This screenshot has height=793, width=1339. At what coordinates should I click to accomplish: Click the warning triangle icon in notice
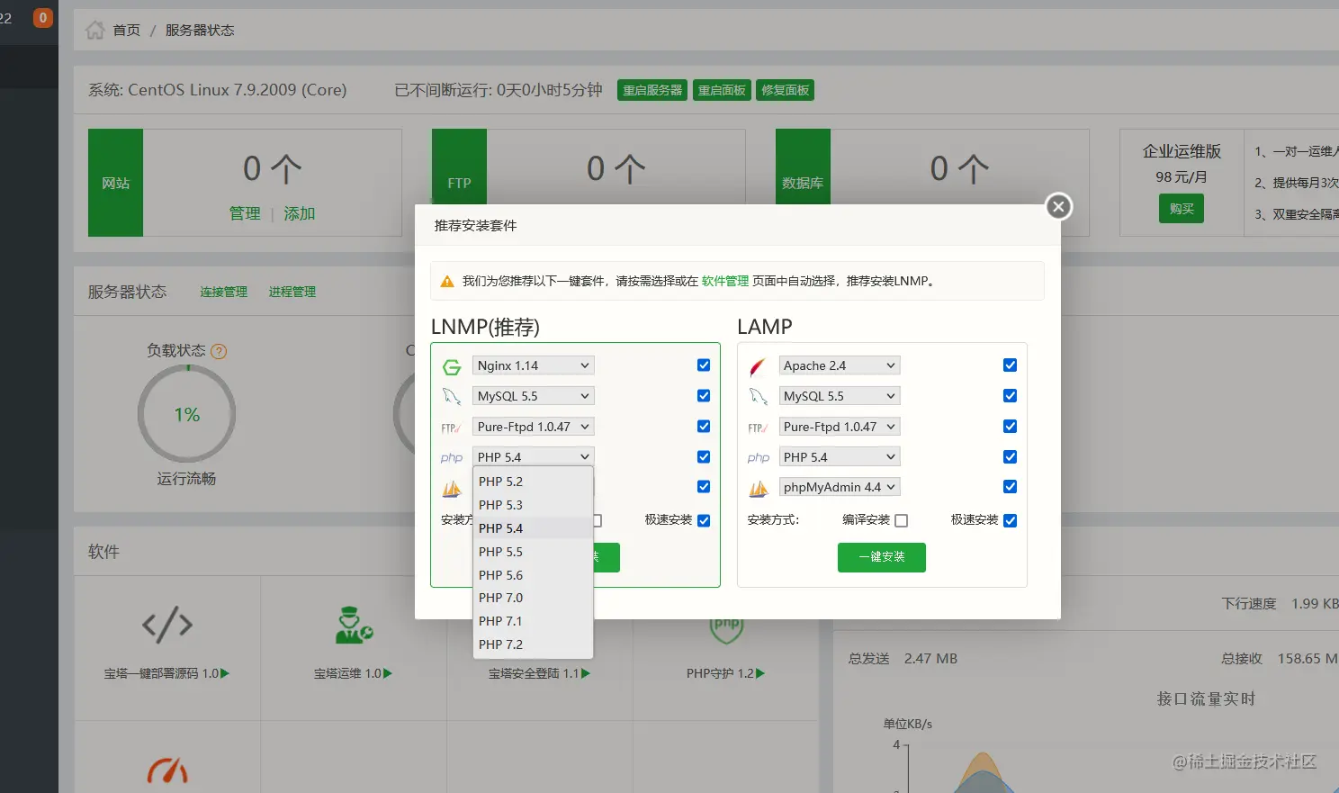click(x=447, y=282)
